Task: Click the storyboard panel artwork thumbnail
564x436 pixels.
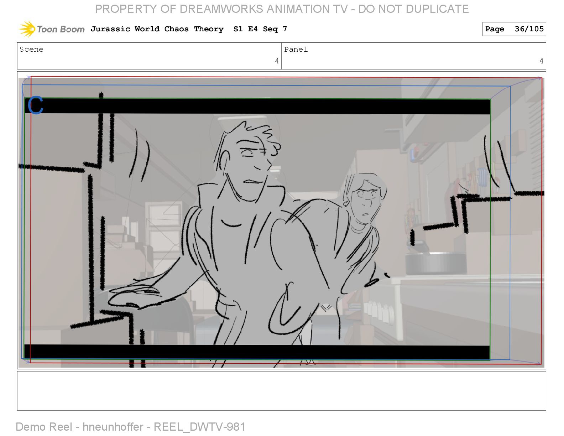Action: tap(281, 220)
